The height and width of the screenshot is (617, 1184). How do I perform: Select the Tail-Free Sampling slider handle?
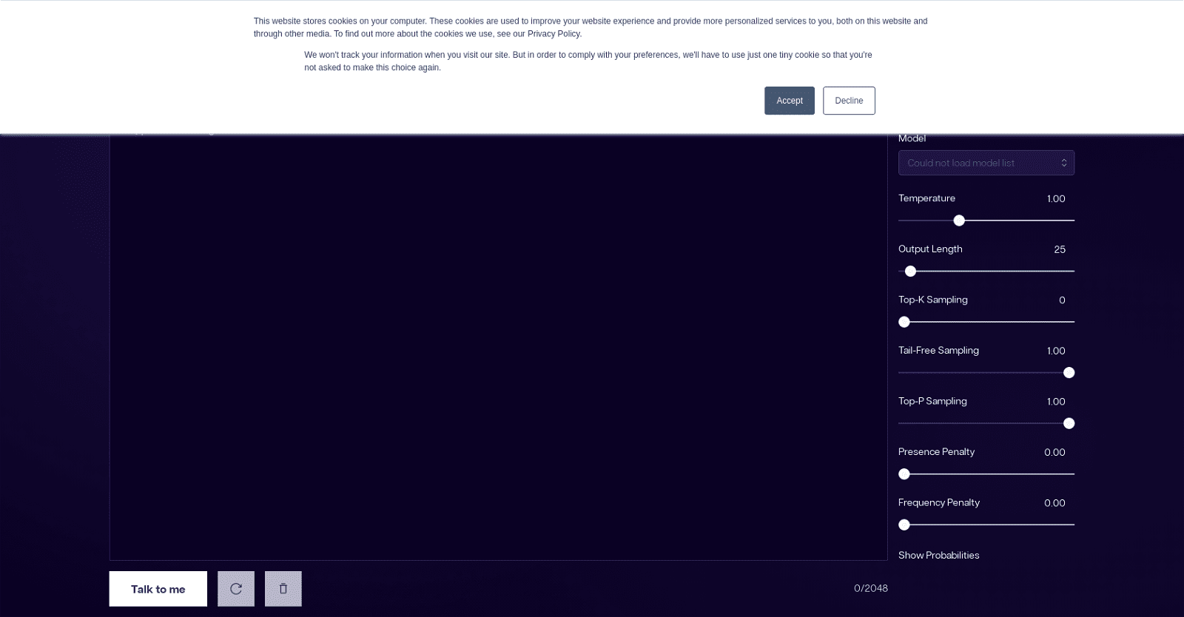[1069, 373]
